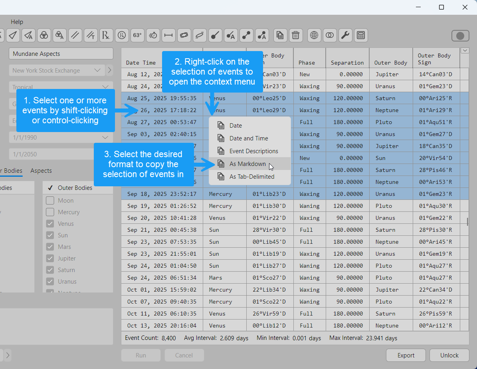Screen dimensions: 477x369
Task: Open the three overlapping circles tool
Action: pyautogui.click(x=44, y=35)
